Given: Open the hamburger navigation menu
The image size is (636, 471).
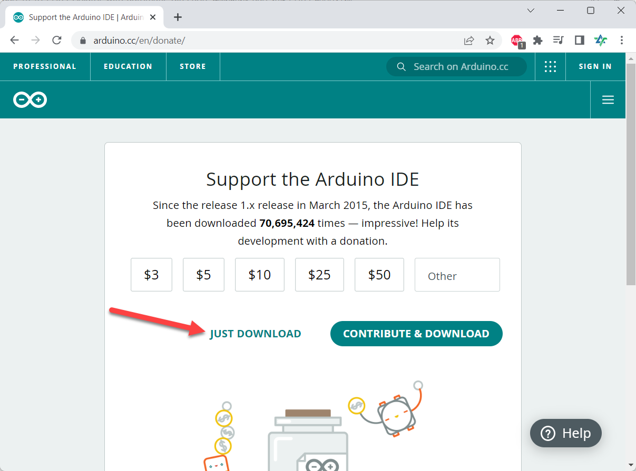Looking at the screenshot, I should click(x=608, y=99).
